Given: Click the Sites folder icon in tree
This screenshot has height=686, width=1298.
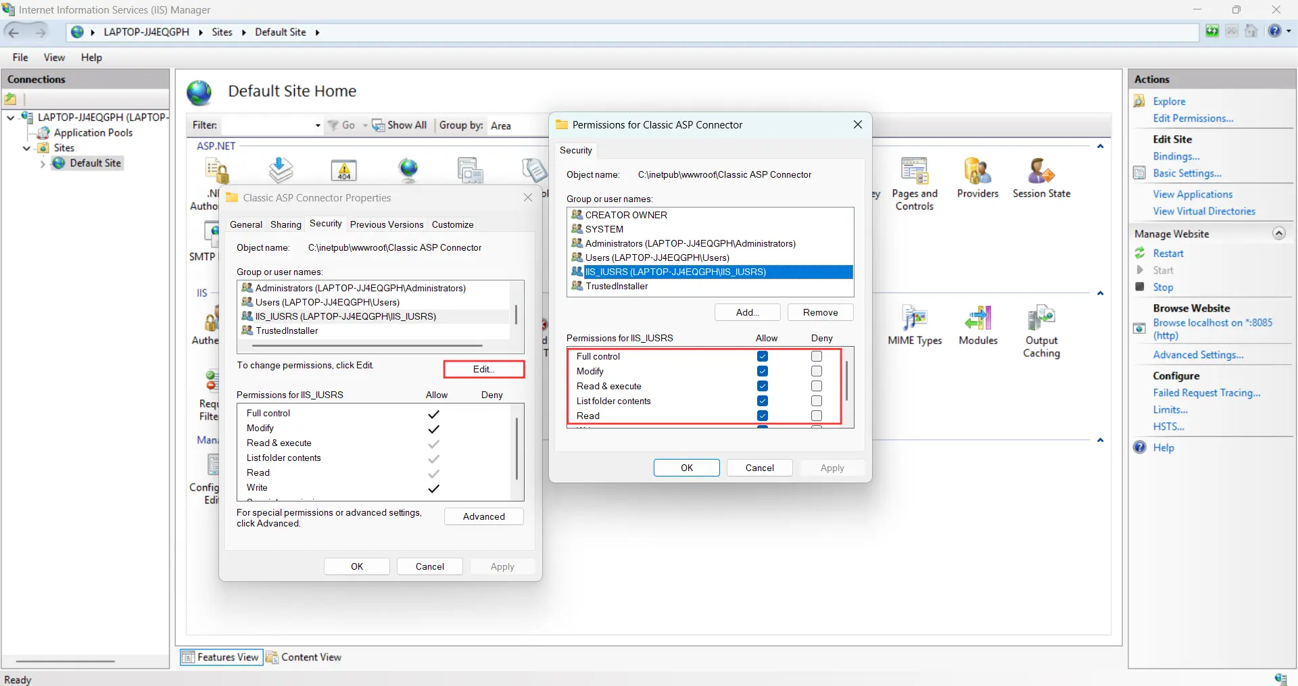Looking at the screenshot, I should (43, 147).
